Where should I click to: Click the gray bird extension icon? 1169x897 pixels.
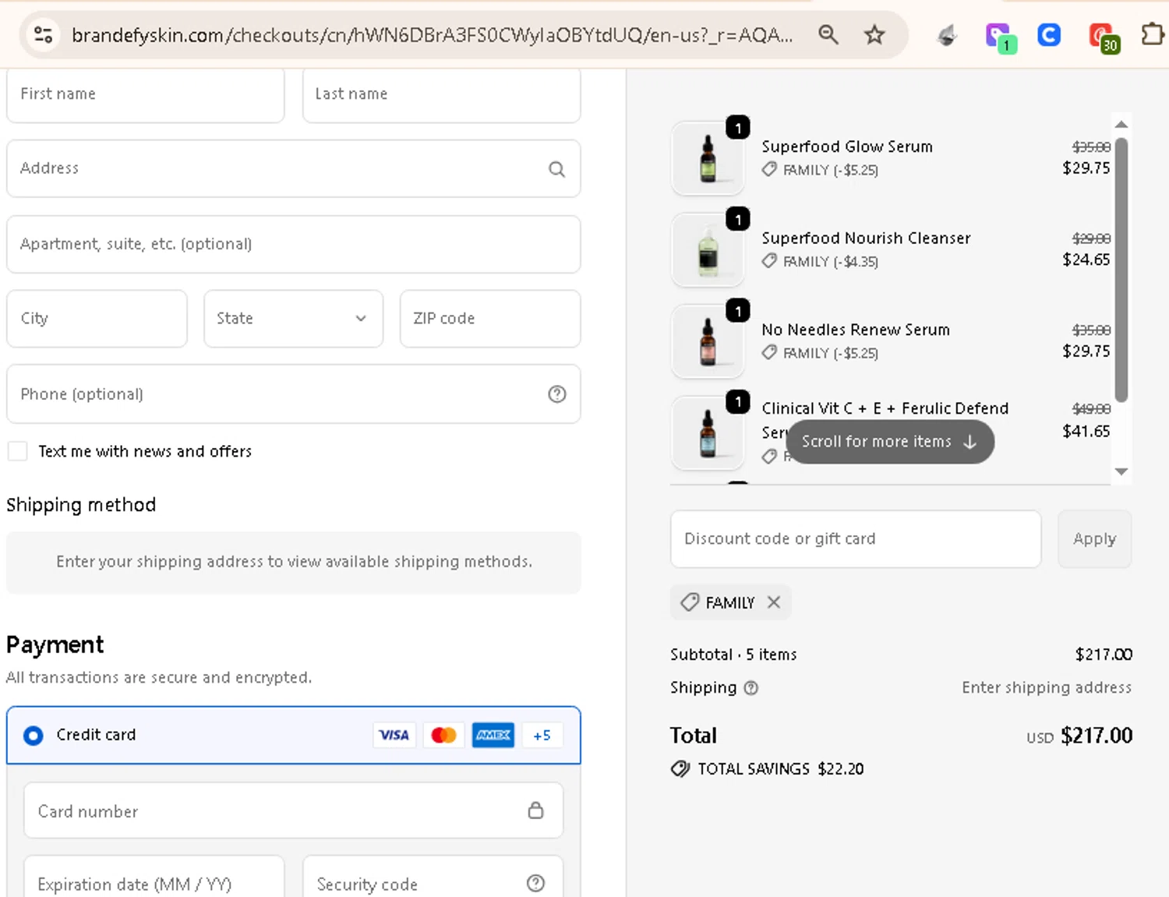pyautogui.click(x=947, y=35)
